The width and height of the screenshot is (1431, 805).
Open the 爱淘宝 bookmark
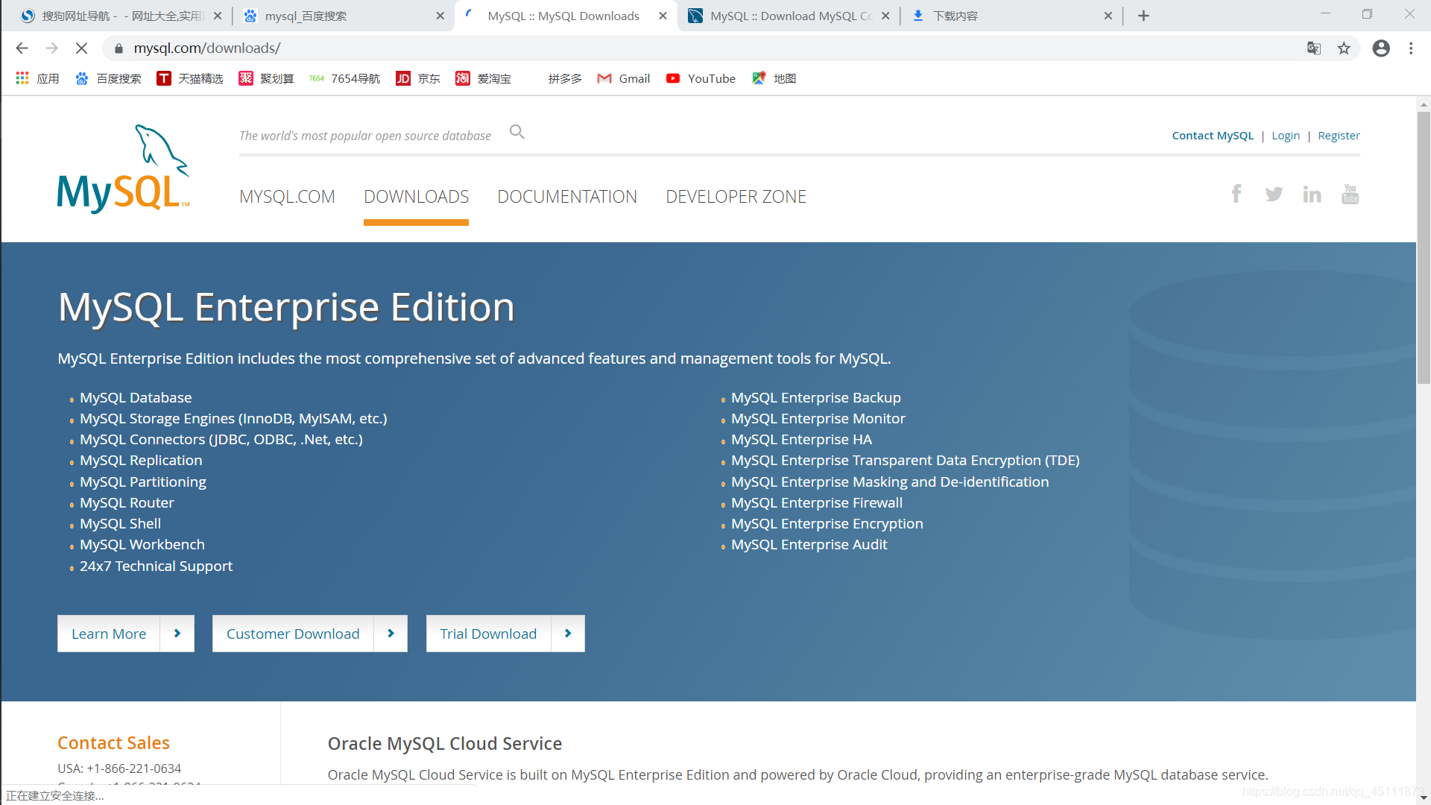tap(484, 78)
